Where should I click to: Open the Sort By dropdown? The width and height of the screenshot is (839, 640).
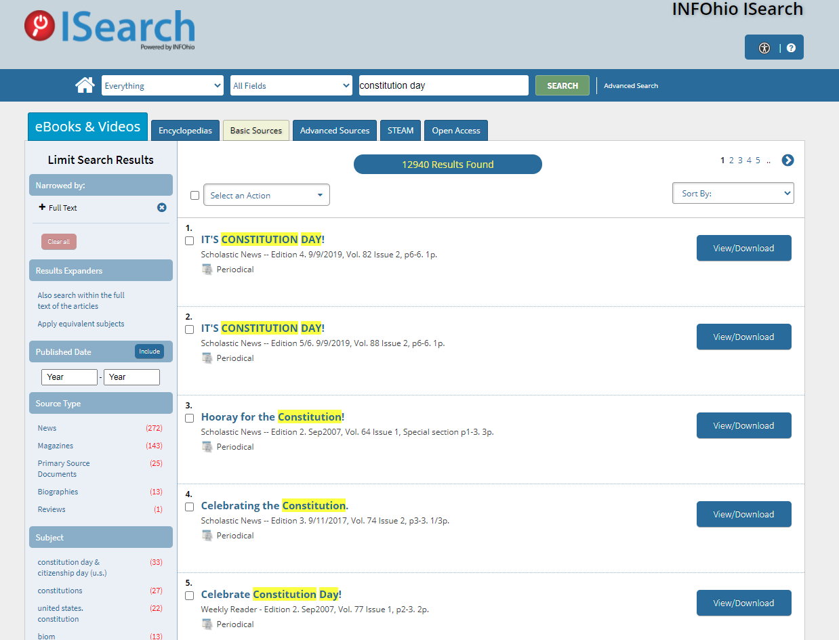pyautogui.click(x=733, y=193)
